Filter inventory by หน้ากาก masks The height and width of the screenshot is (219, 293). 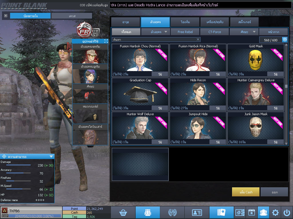tap(273, 32)
